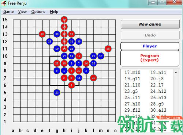Click red stone number 8
This screenshot has width=183, height=135.
(x=71, y=78)
